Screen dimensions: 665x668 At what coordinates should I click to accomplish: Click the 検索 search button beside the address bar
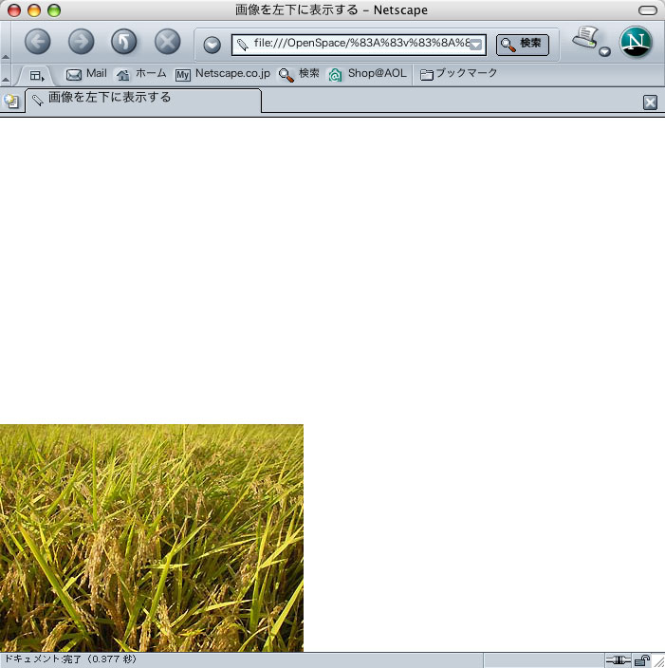coord(523,45)
